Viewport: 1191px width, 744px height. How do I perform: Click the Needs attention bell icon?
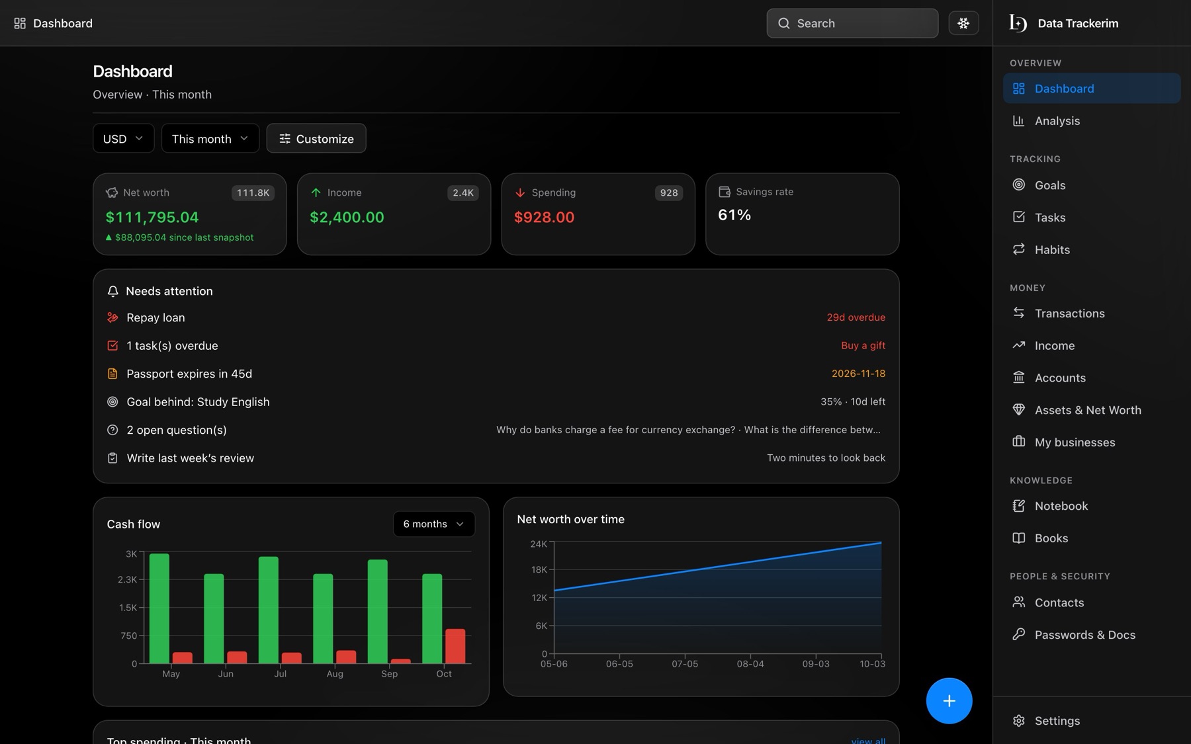click(x=112, y=291)
